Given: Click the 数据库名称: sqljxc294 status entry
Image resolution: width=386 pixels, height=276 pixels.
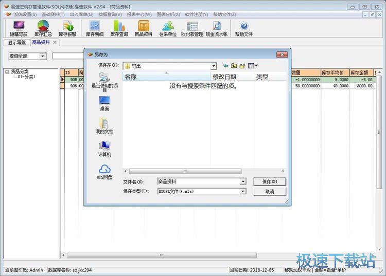Looking at the screenshot, I should point(69,270).
